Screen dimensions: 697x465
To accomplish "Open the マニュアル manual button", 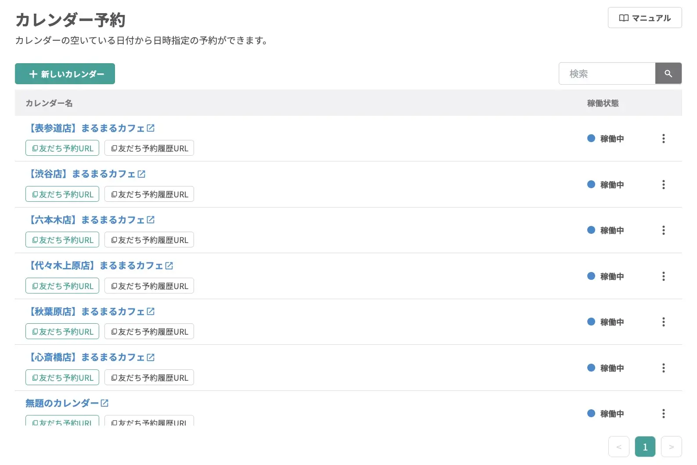I will coord(644,18).
